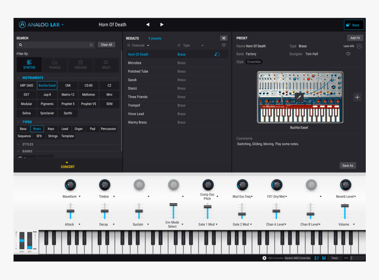Viewport: 379px width, 280px height.
Task: Switch to the Organs category tab
Action: click(x=80, y=64)
